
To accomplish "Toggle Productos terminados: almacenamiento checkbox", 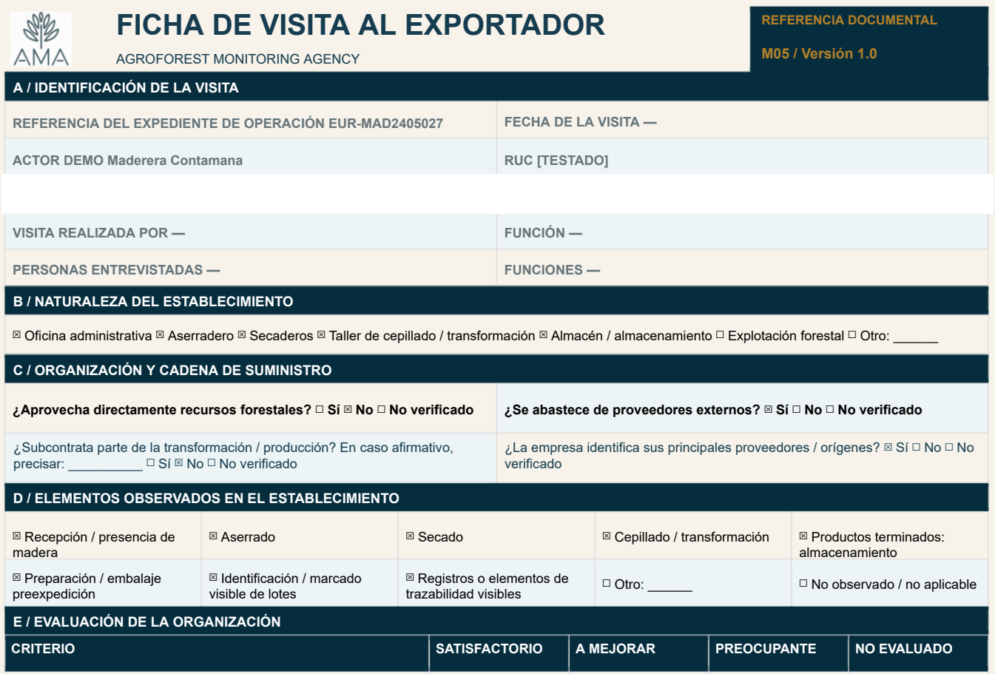I will pyautogui.click(x=803, y=536).
